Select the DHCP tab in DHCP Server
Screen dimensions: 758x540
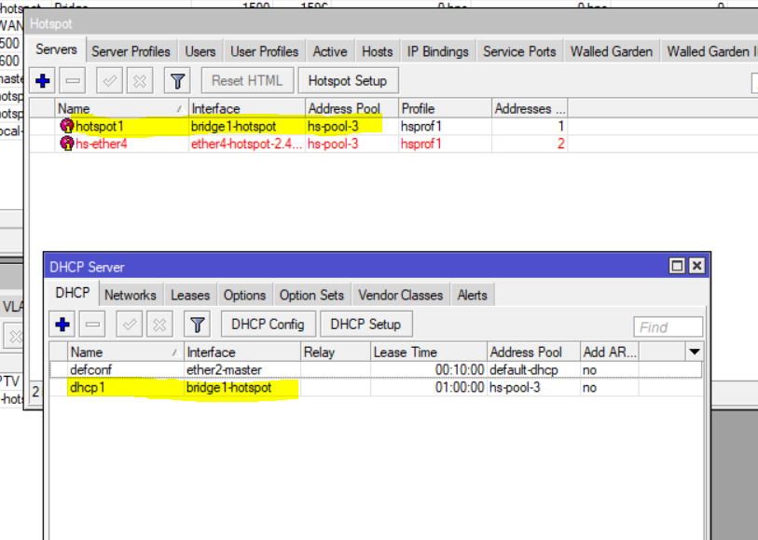[x=73, y=294]
